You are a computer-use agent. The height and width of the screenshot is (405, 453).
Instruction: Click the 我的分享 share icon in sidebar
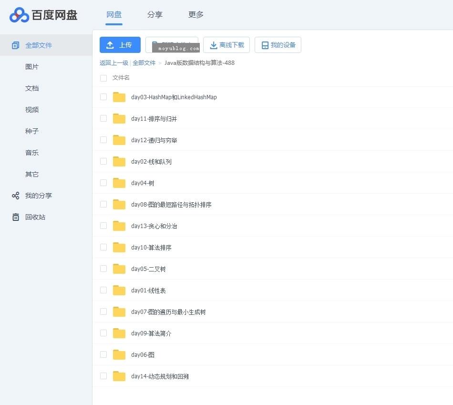coord(16,196)
